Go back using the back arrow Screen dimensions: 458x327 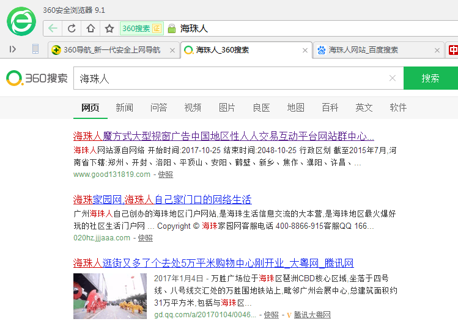[x=53, y=28]
